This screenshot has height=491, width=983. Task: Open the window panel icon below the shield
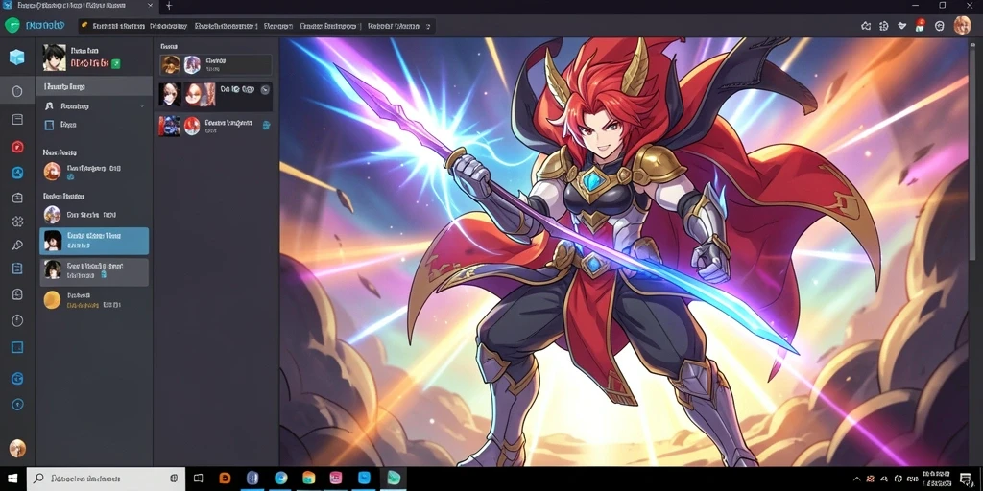17,119
